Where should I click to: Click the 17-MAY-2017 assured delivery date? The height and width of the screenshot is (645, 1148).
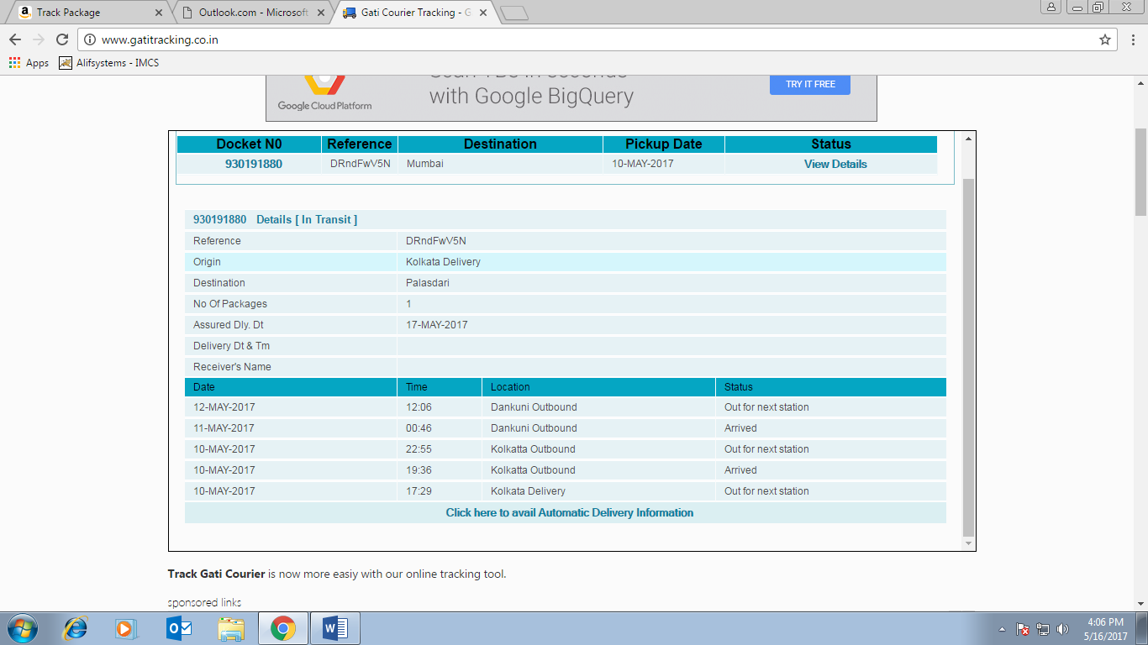tap(437, 325)
